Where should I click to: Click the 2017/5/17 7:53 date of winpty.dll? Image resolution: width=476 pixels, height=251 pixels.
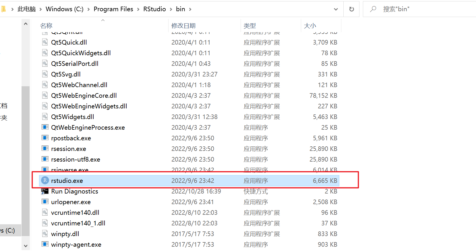193,234
